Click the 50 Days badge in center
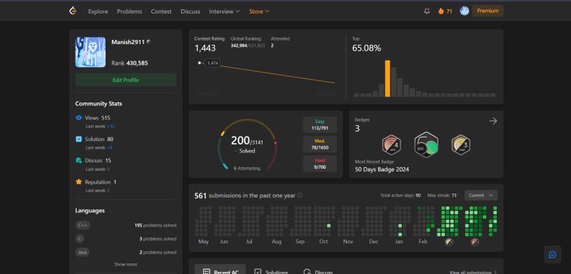 [426, 144]
